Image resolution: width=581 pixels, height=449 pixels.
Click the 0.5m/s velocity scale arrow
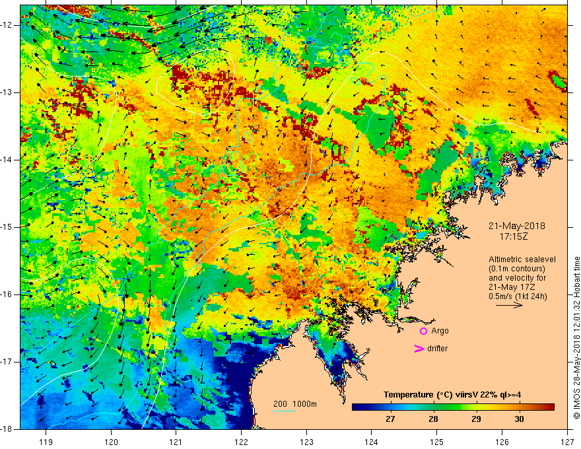[509, 305]
